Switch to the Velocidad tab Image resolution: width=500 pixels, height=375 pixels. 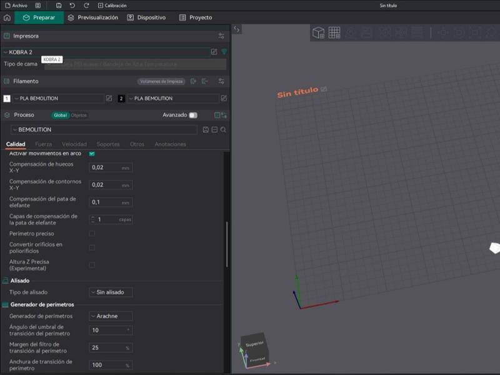(x=74, y=144)
